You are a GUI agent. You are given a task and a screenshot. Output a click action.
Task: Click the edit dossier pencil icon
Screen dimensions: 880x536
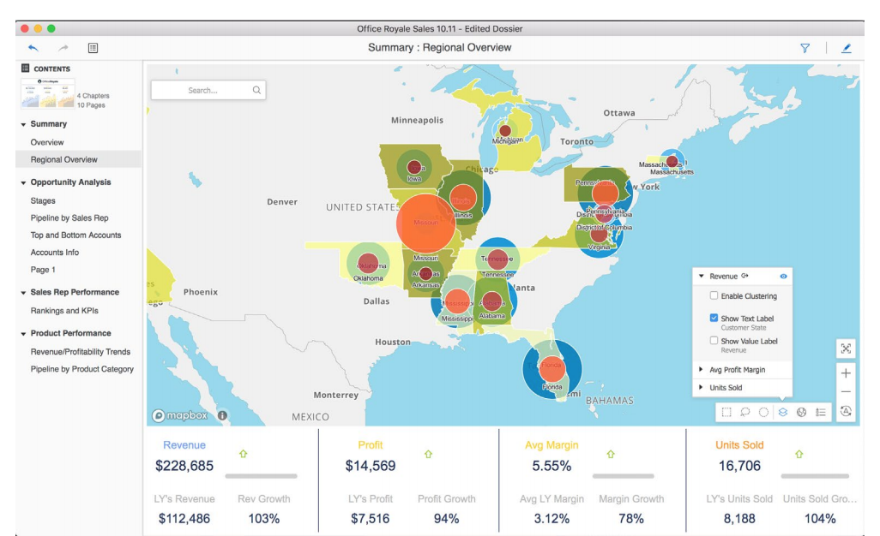pyautogui.click(x=845, y=50)
